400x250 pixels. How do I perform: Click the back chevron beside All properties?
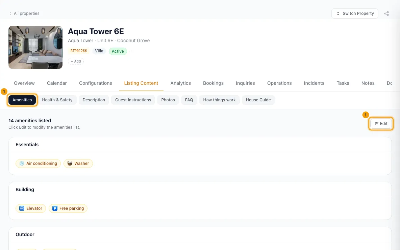10,14
